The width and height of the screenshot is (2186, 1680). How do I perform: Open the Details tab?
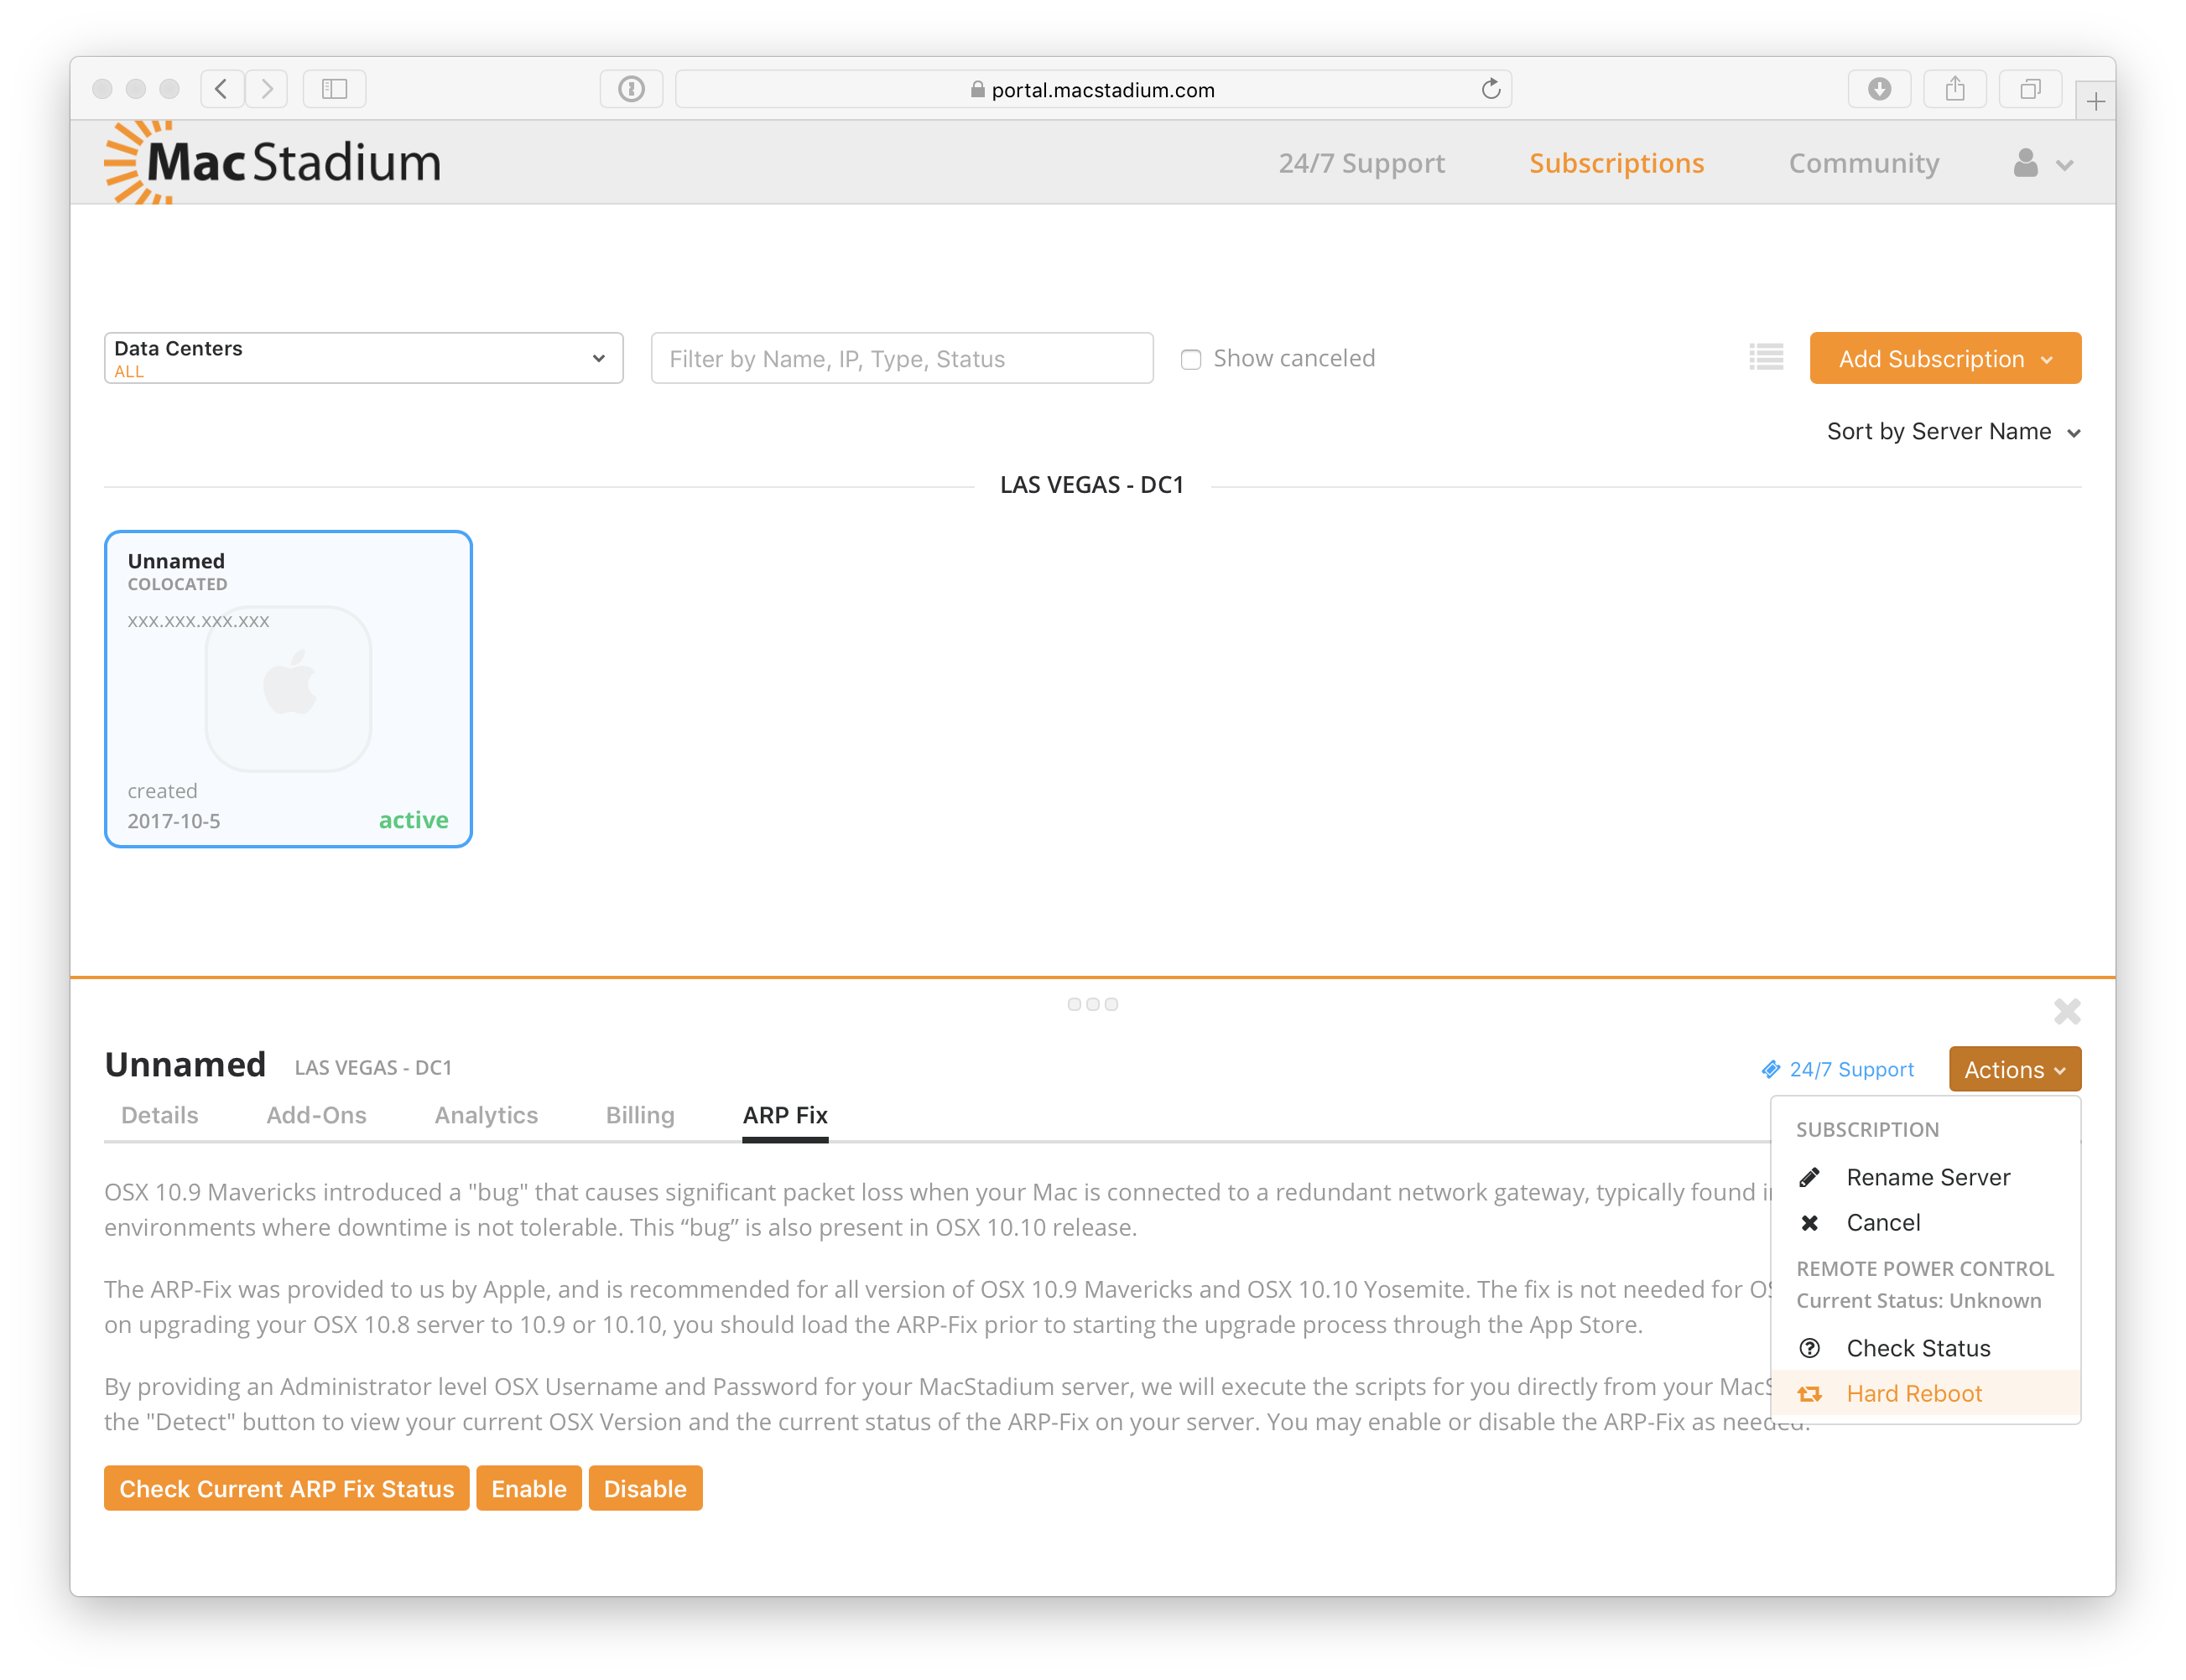point(160,1115)
